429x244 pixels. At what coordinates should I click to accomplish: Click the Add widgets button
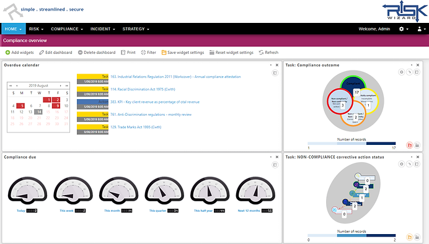19,53
